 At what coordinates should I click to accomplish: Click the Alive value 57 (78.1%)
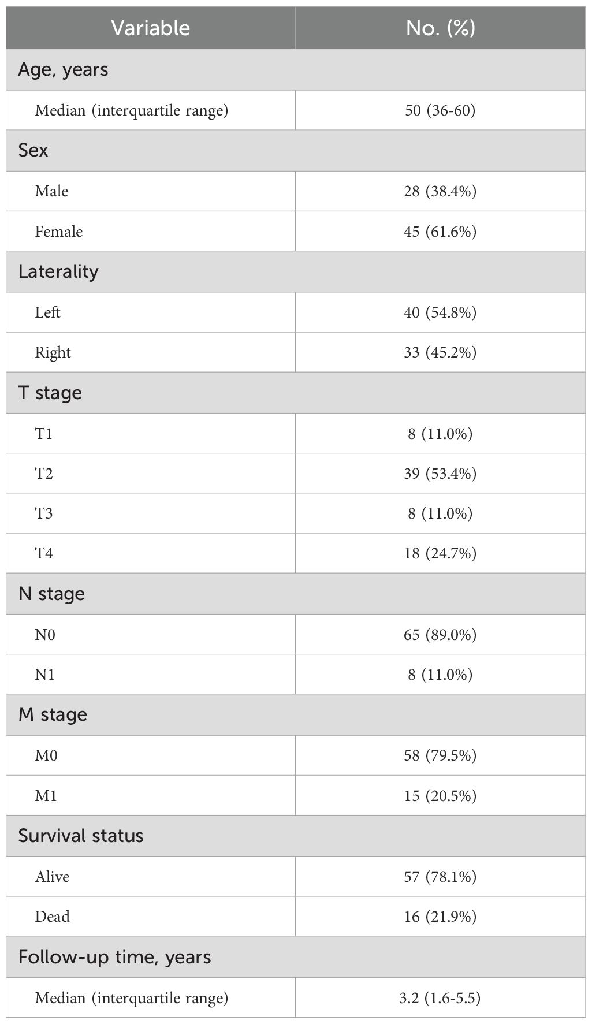click(x=440, y=877)
